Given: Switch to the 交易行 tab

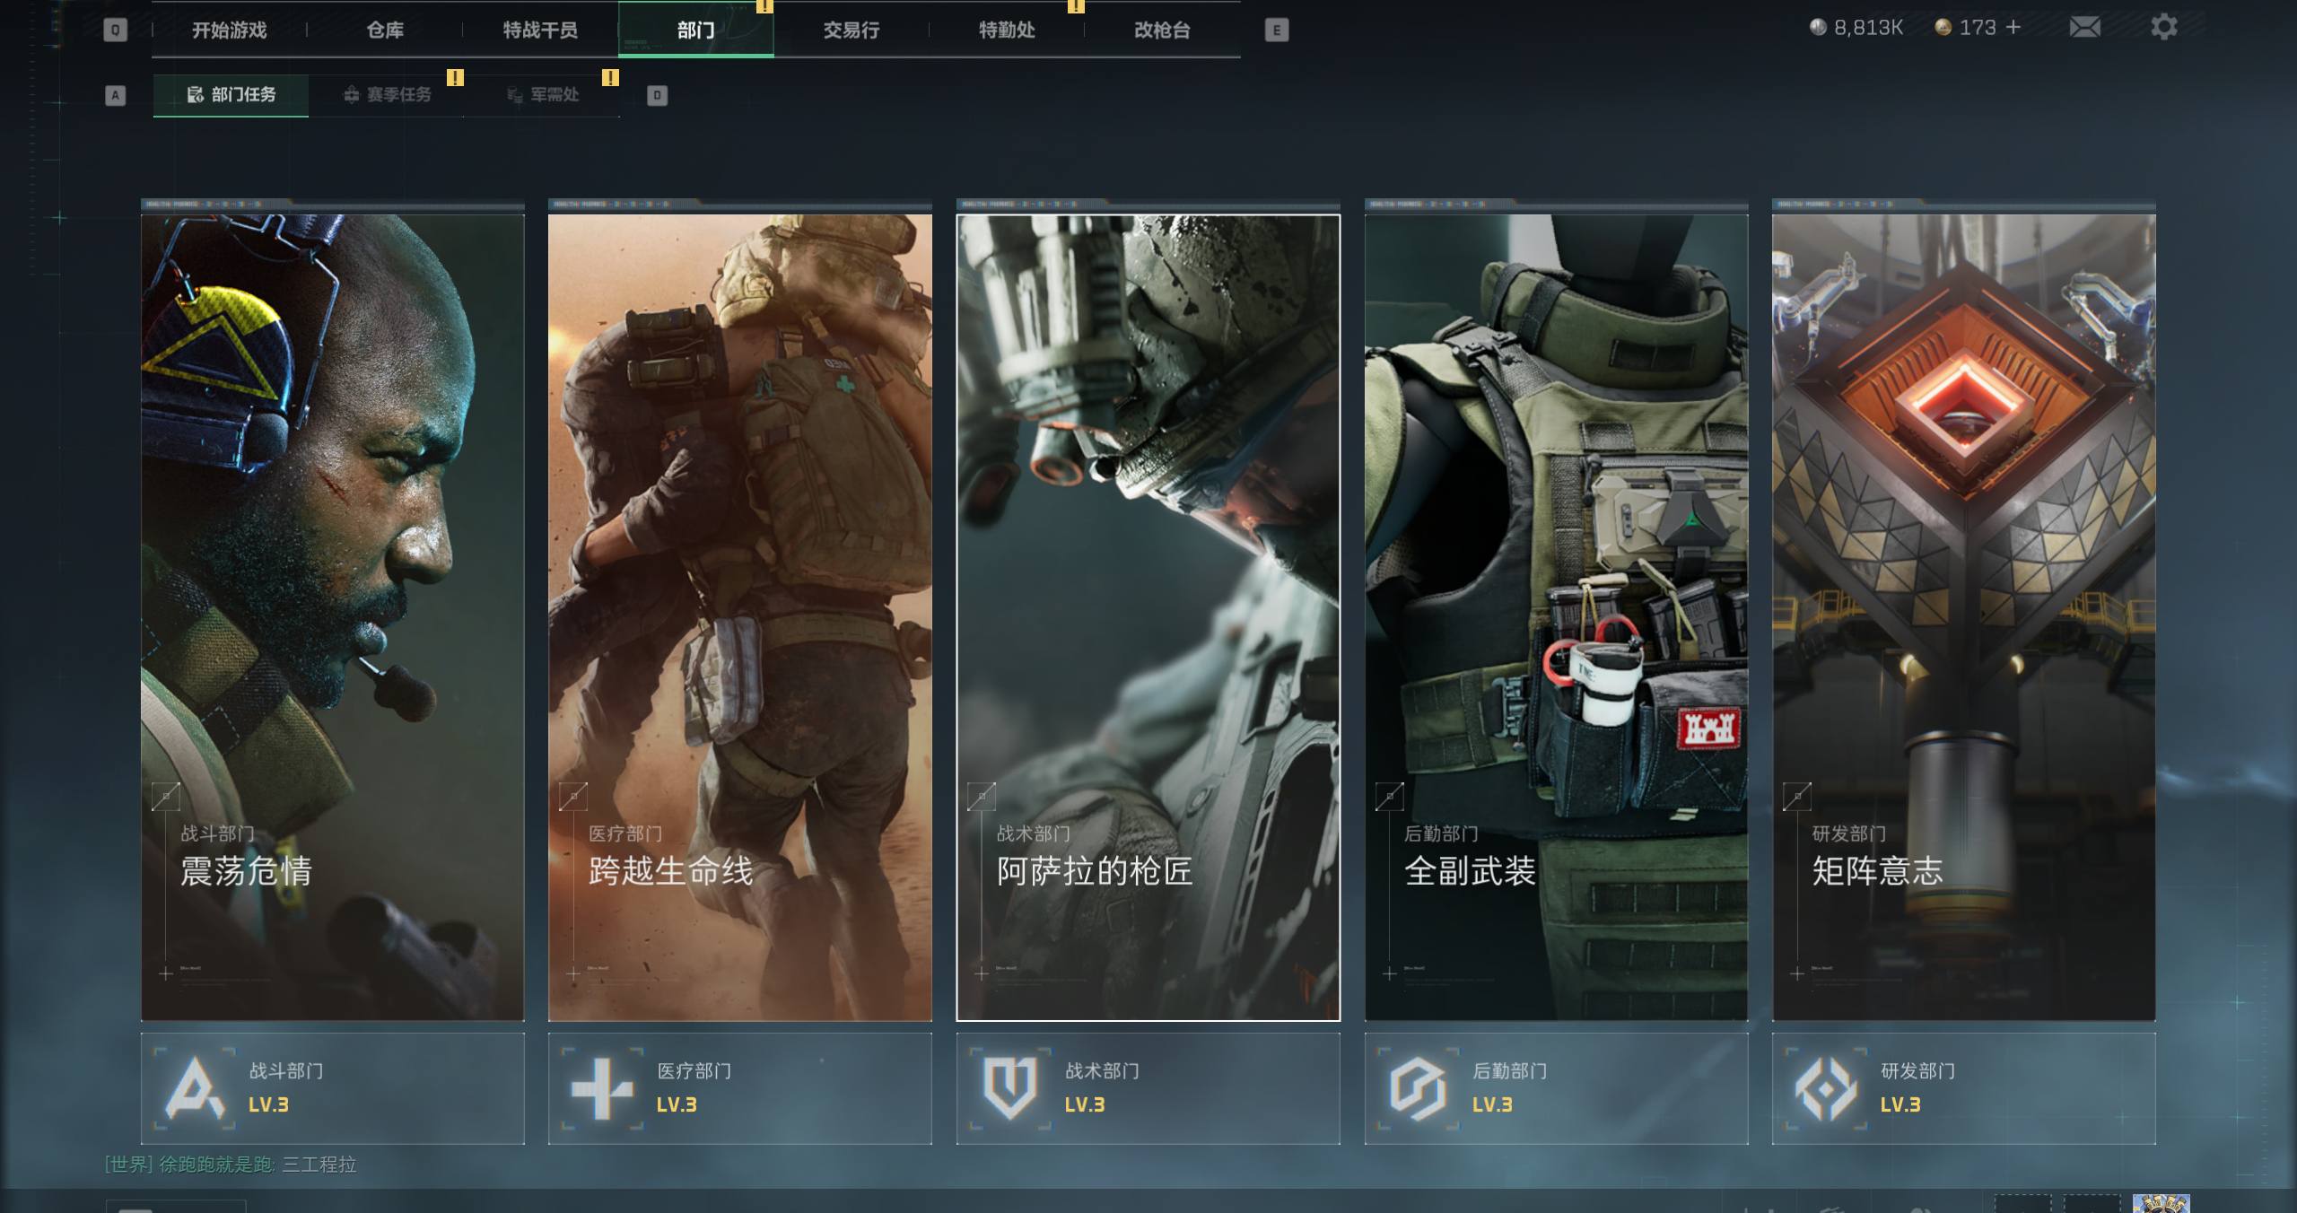Looking at the screenshot, I should pyautogui.click(x=852, y=31).
